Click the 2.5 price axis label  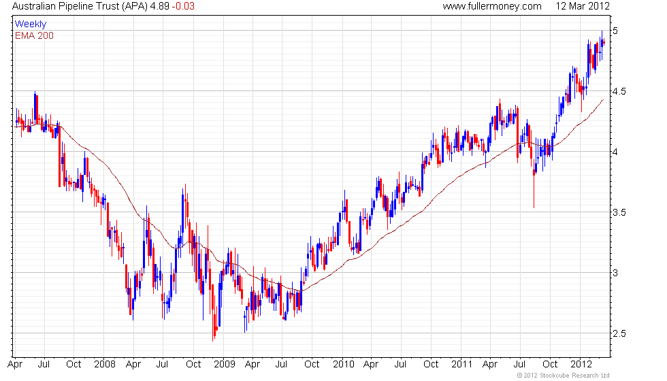619,333
